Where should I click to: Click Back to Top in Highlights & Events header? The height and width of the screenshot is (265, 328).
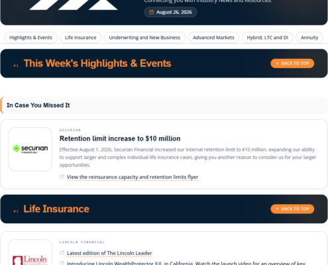point(292,64)
